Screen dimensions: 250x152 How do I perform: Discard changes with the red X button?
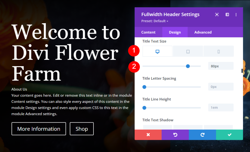coord(148,135)
